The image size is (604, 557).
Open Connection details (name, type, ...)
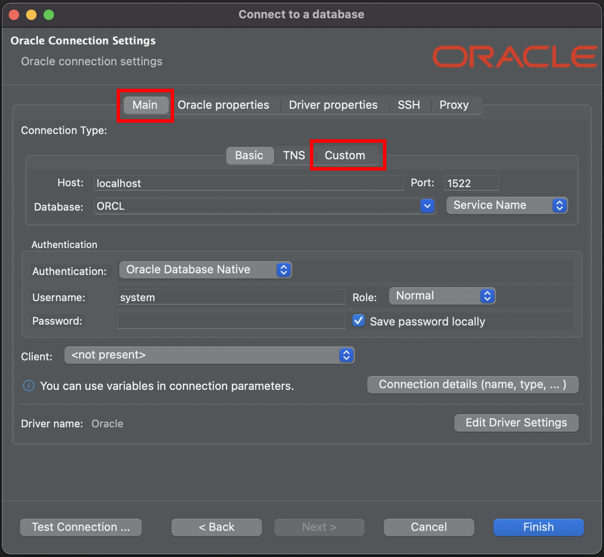coord(473,385)
